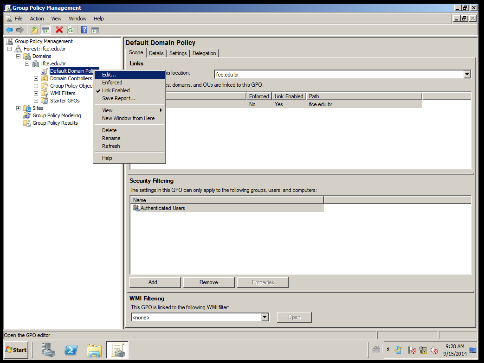
Task: Open Server Manager from the taskbar
Action: pyautogui.click(x=48, y=350)
